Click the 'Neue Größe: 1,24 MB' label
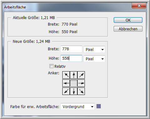The height and width of the screenshot is (119, 150). [31, 42]
